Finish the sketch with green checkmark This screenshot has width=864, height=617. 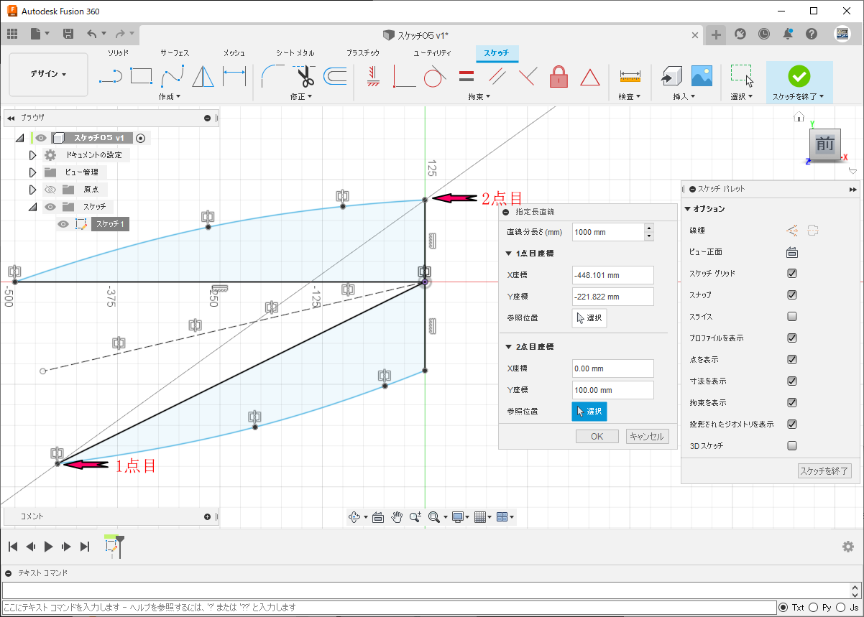tap(799, 75)
